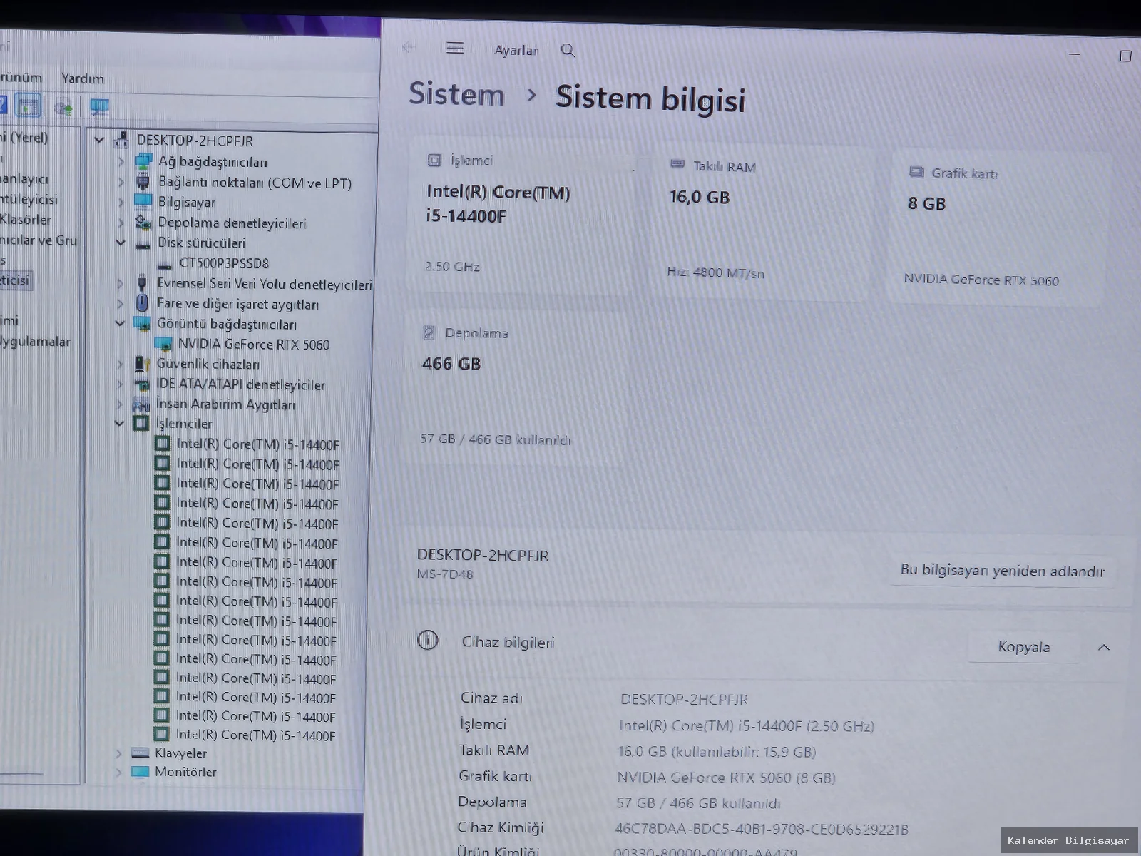The height and width of the screenshot is (856, 1141).
Task: Click the Grafik kartı card icon
Action: [x=916, y=172]
